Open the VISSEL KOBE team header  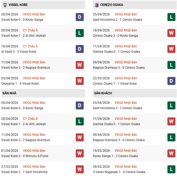tap(18, 5)
